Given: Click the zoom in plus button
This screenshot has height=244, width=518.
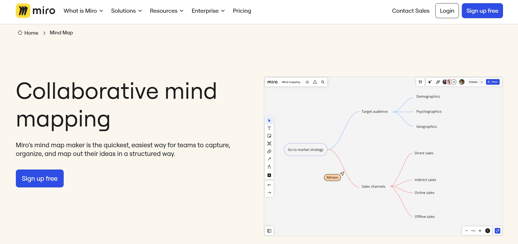Looking at the screenshot, I should [480, 231].
